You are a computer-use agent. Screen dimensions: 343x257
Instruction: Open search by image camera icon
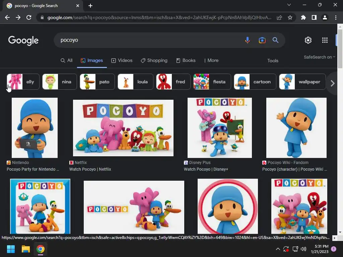tap(262, 40)
